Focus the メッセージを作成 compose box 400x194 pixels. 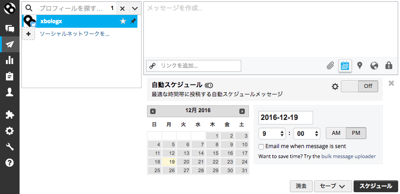tap(270, 30)
